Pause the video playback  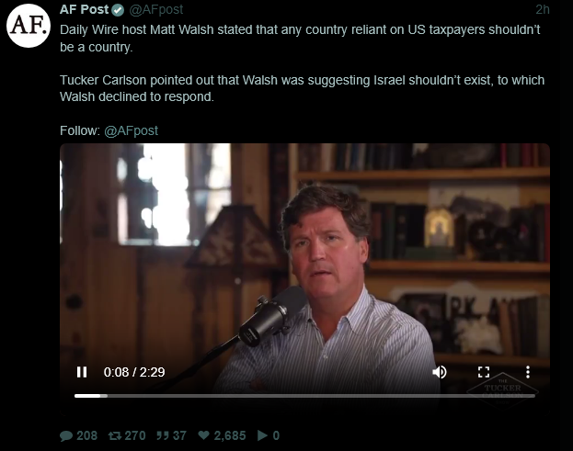(82, 372)
